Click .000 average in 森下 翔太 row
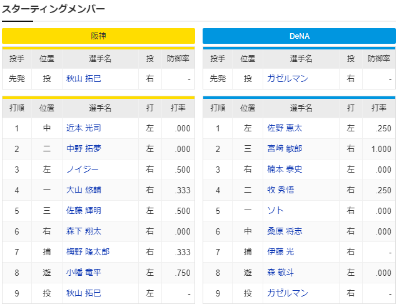The image size is (399, 304). tap(183, 231)
